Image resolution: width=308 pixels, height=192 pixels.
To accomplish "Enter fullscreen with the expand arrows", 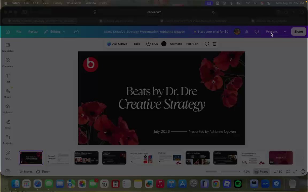I will pos(295,171).
